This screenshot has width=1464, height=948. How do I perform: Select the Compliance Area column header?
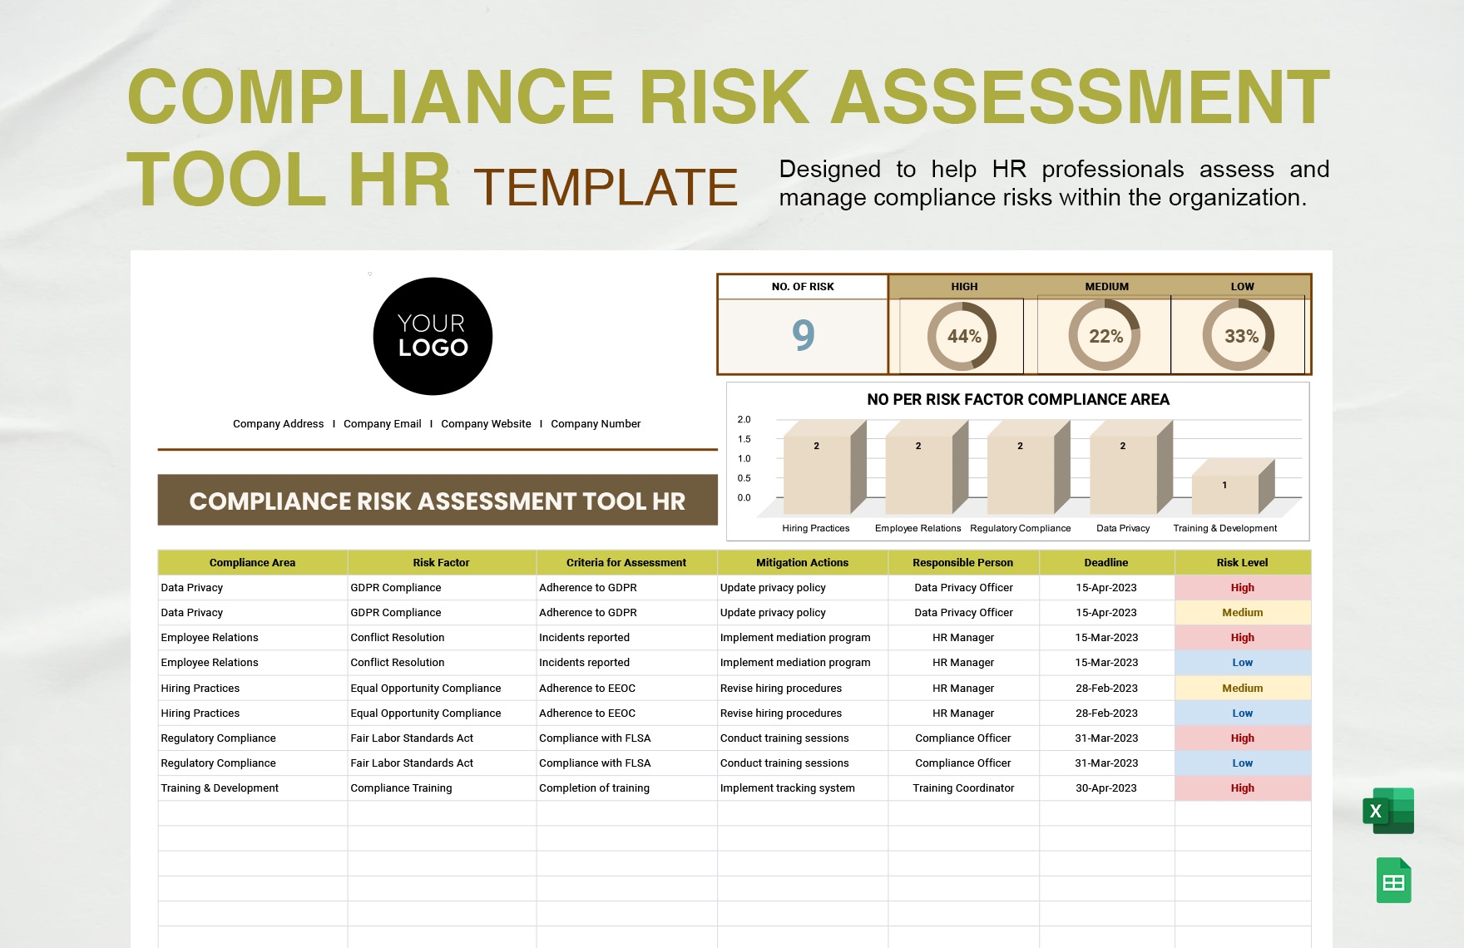[252, 563]
